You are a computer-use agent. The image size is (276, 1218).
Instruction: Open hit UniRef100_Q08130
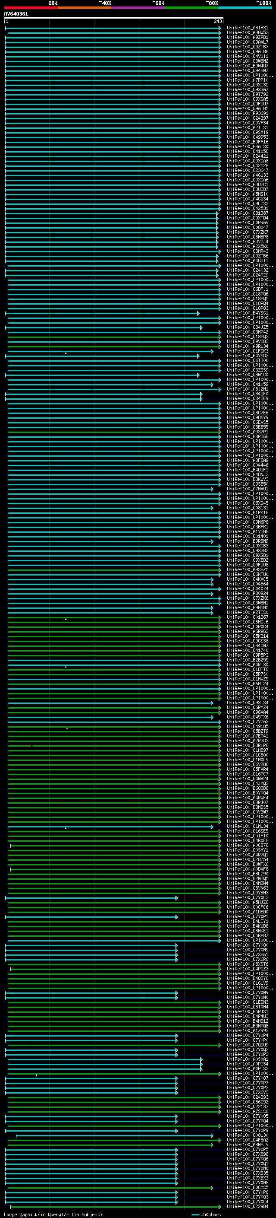(247, 1135)
